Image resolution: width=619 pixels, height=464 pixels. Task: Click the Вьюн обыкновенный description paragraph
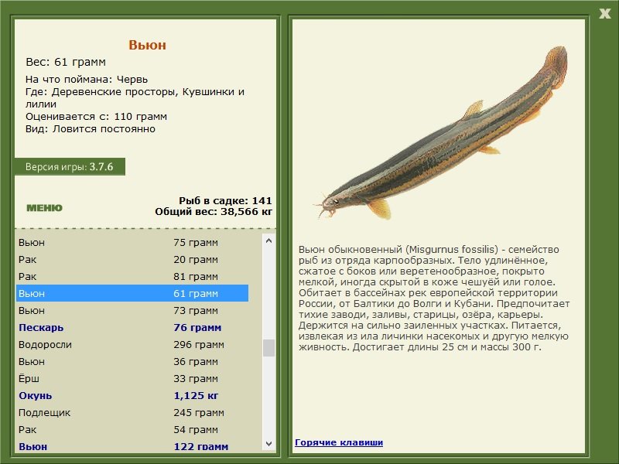click(x=434, y=299)
